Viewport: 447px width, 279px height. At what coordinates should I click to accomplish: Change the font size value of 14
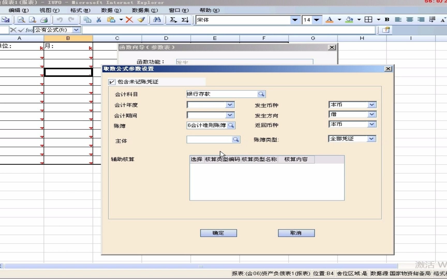pos(307,20)
